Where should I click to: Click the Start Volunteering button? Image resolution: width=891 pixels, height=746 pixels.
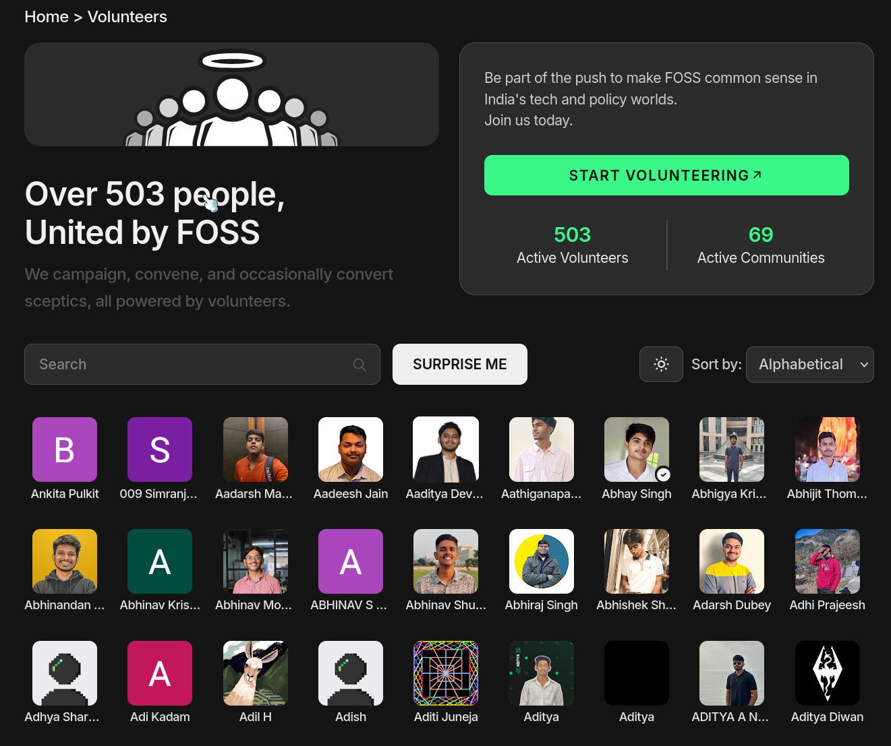[x=666, y=175]
